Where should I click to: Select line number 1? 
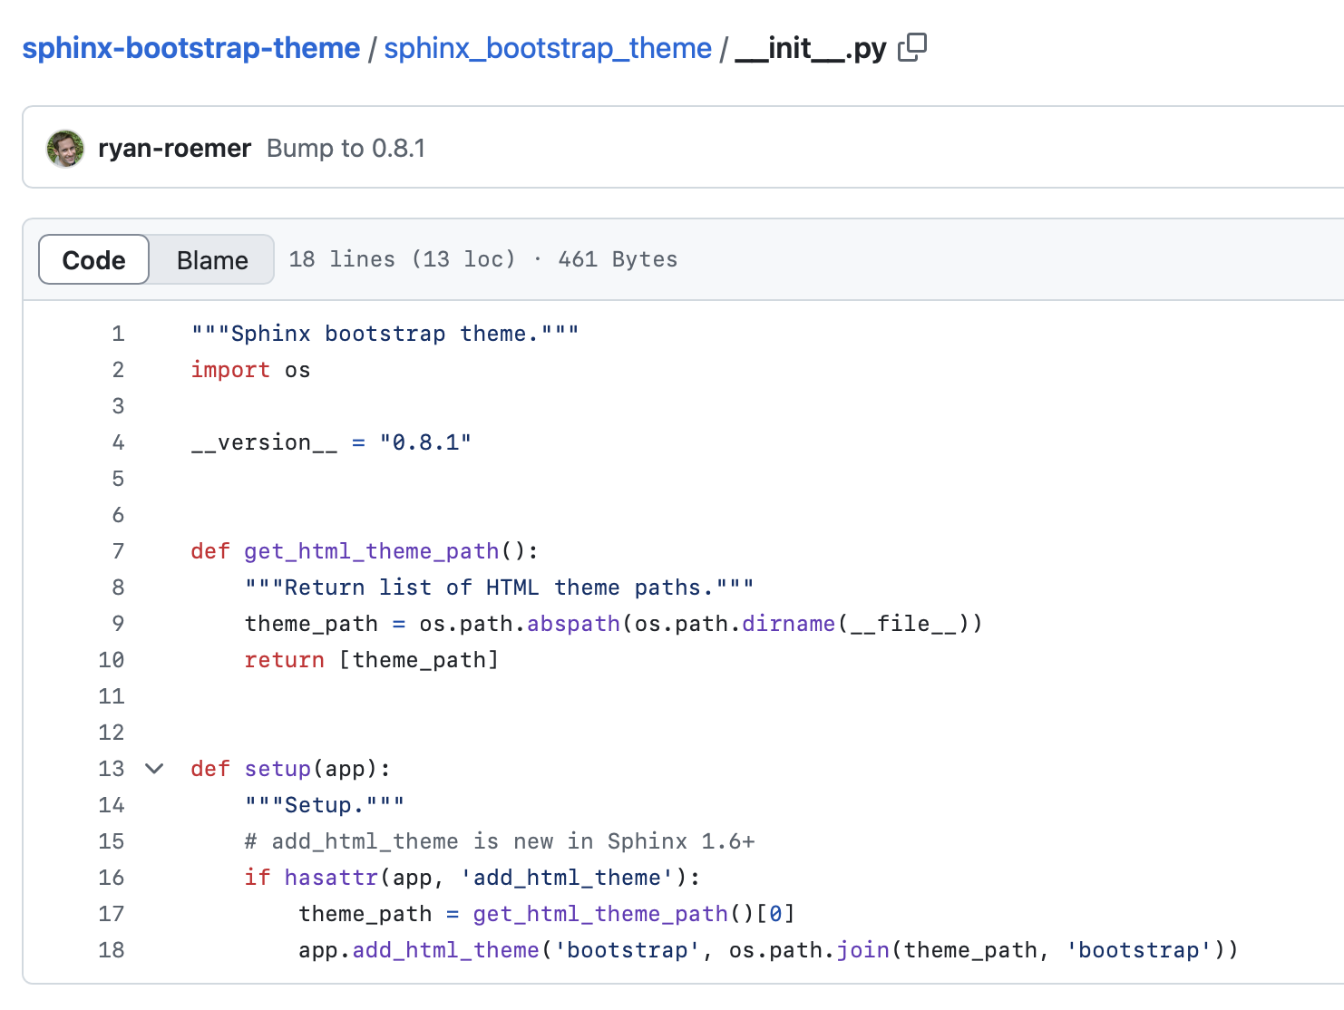118,334
